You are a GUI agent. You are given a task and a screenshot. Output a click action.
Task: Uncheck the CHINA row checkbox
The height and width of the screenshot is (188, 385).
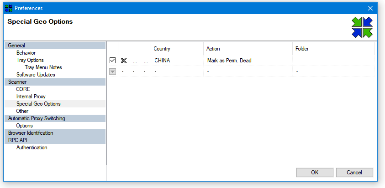tap(112, 61)
